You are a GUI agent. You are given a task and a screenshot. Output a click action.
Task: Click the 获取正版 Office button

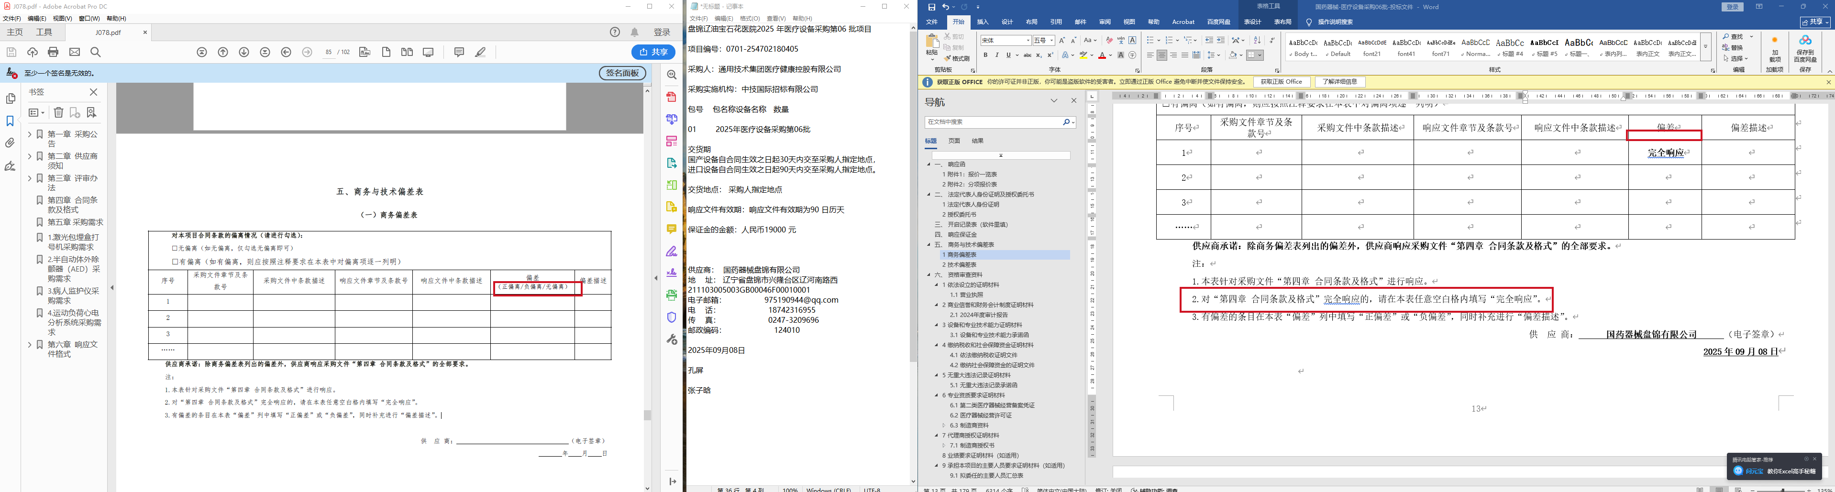[1282, 82]
